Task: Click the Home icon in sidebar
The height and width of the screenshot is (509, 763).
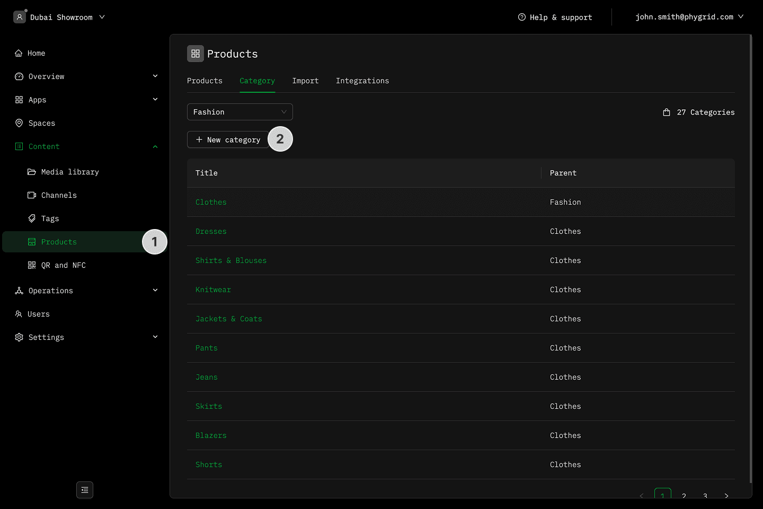Action: click(19, 53)
